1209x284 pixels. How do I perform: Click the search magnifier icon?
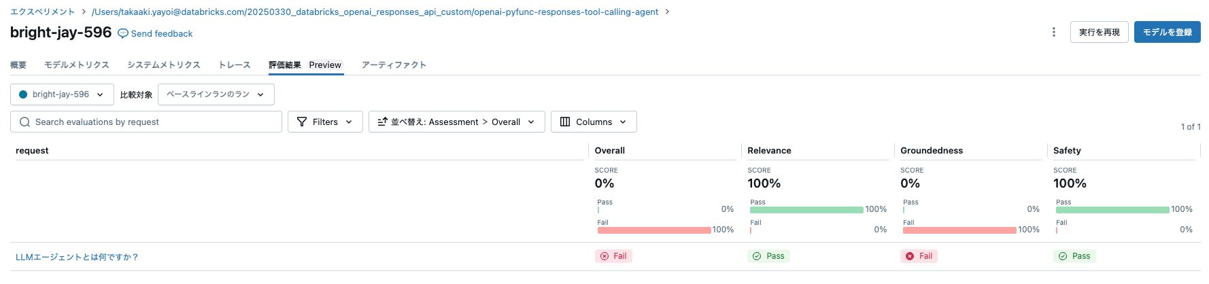pyautogui.click(x=25, y=122)
